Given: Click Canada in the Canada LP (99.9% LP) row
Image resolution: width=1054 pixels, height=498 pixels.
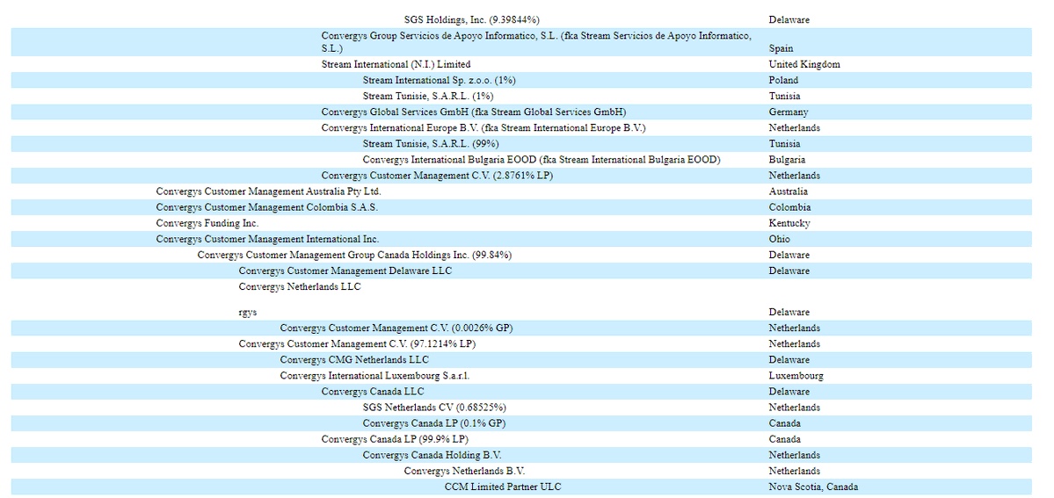Looking at the screenshot, I should click(784, 439).
